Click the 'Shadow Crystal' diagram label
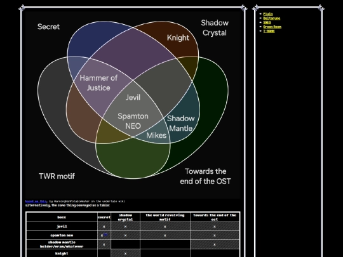This screenshot has width=343, height=257. click(x=215, y=28)
